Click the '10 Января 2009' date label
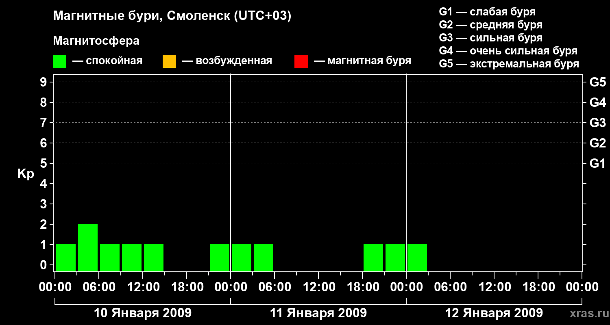610x325 pixels. [x=143, y=313]
